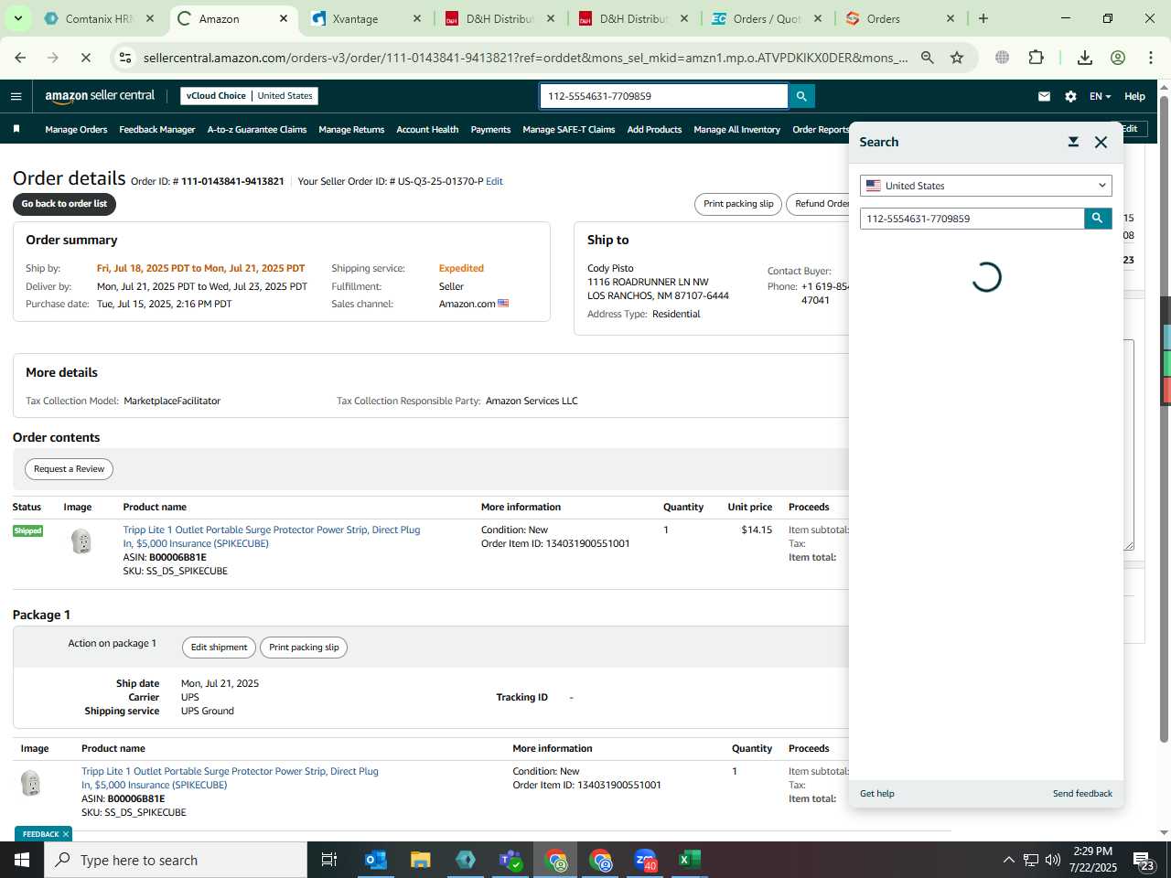This screenshot has width=1171, height=878.
Task: Click Go back to order list
Action: click(64, 204)
